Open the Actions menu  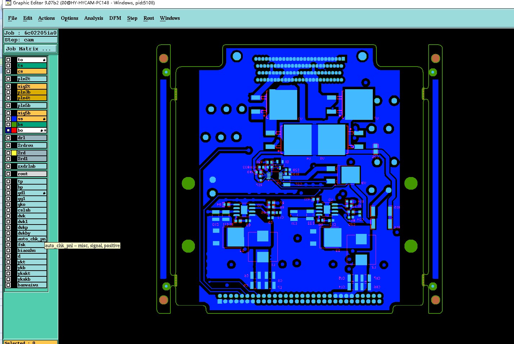tap(46, 18)
